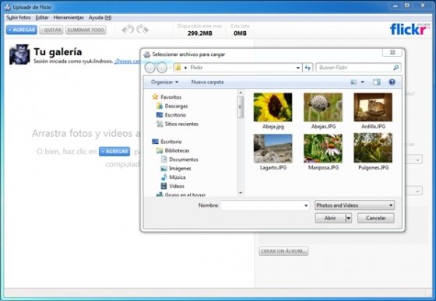
Task: Click the search magnifier icon
Action: coord(396,68)
